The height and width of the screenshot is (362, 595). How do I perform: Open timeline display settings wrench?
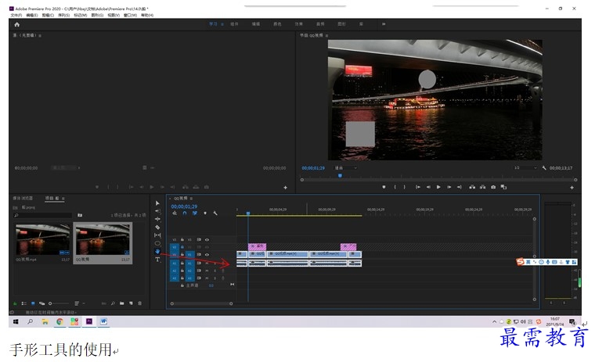(x=215, y=213)
